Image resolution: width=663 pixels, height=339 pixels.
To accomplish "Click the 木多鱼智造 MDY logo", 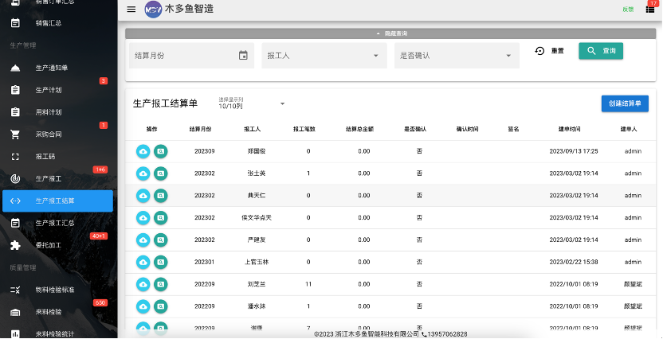I will click(x=153, y=10).
